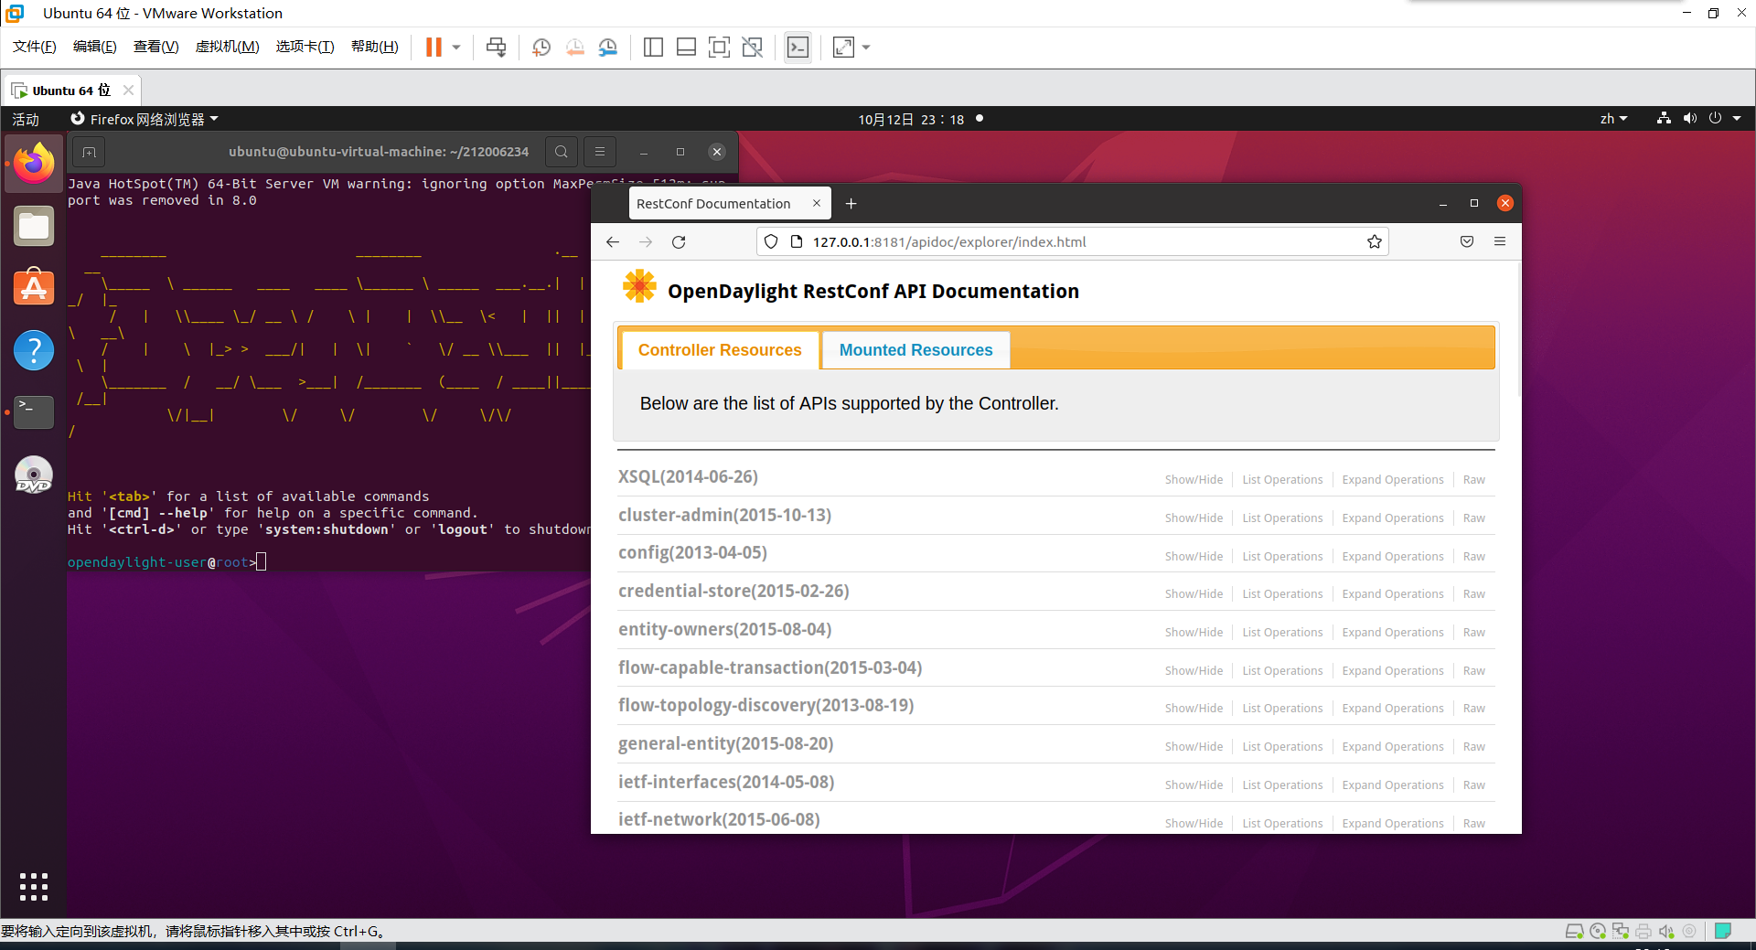This screenshot has height=950, width=1756.
Task: Click the send Ctrl+Alt+Del icon
Action: click(497, 48)
